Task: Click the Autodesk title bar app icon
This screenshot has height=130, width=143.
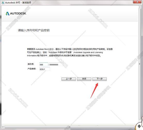Action: pos(3,3)
